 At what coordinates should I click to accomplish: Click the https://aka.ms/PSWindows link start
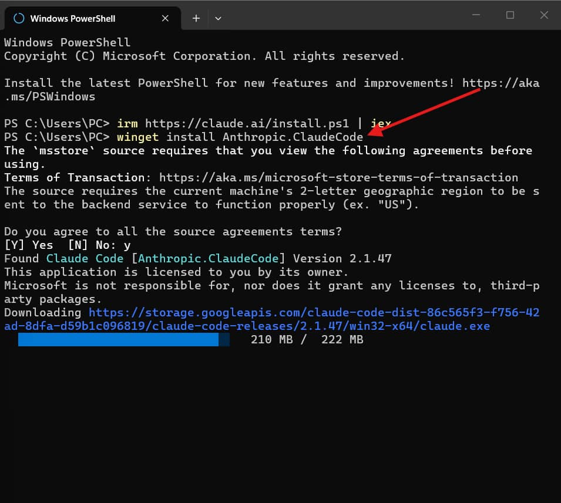(501, 83)
